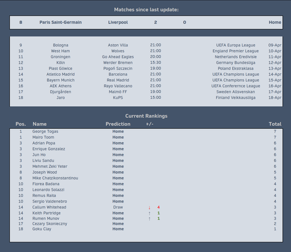The height and width of the screenshot is (252, 291).
Task: Click Poland Ekstraklasa competition
Action: click(x=236, y=69)
